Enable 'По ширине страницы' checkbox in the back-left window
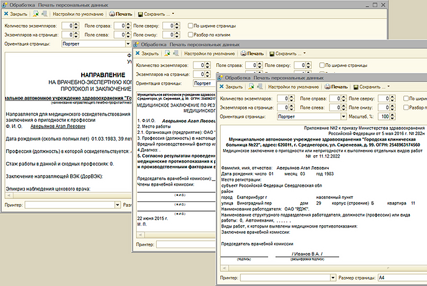Viewport: 427px width, 286px height. (190, 25)
